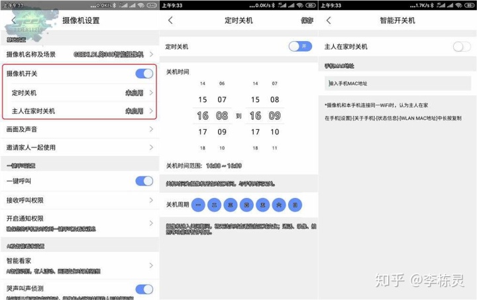The width and height of the screenshot is (477, 300).
Task: Select start minute 07 above 08
Action: [222, 100]
